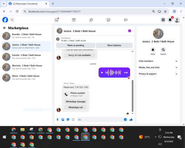Open the Facebook logo home link
The width and height of the screenshot is (185, 148).
click(5, 20)
